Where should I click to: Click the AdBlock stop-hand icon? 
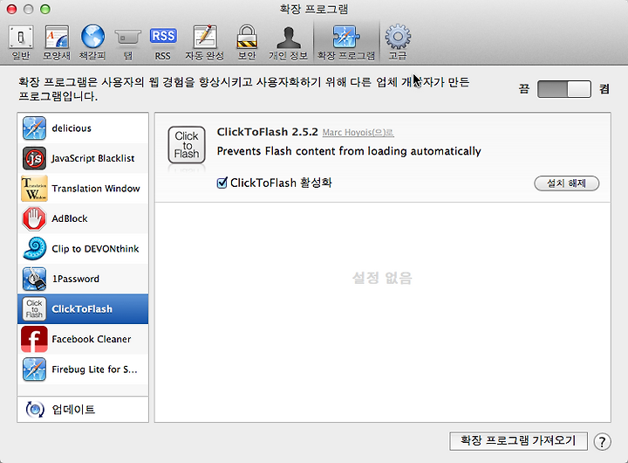34,218
